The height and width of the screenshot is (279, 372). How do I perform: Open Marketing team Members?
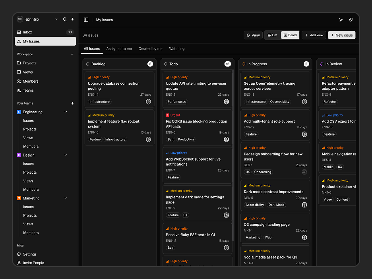point(31,233)
